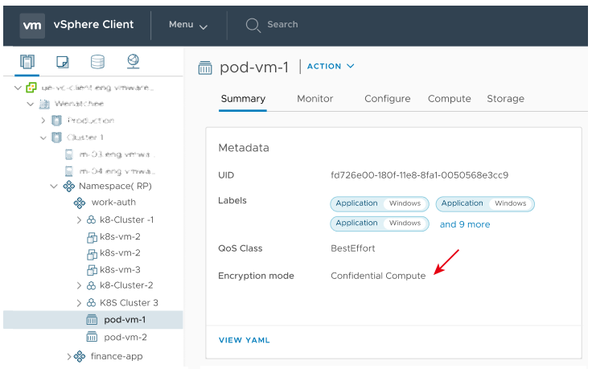
Task: Click the vCenter server icon in tree
Action: [x=31, y=88]
